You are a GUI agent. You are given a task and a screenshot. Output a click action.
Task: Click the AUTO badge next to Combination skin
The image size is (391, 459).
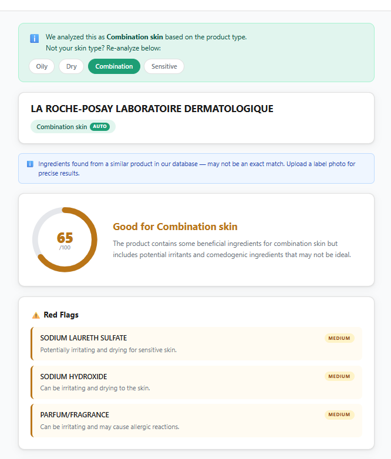(100, 126)
